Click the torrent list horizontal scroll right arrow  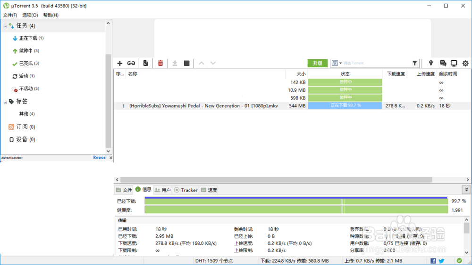(x=467, y=179)
